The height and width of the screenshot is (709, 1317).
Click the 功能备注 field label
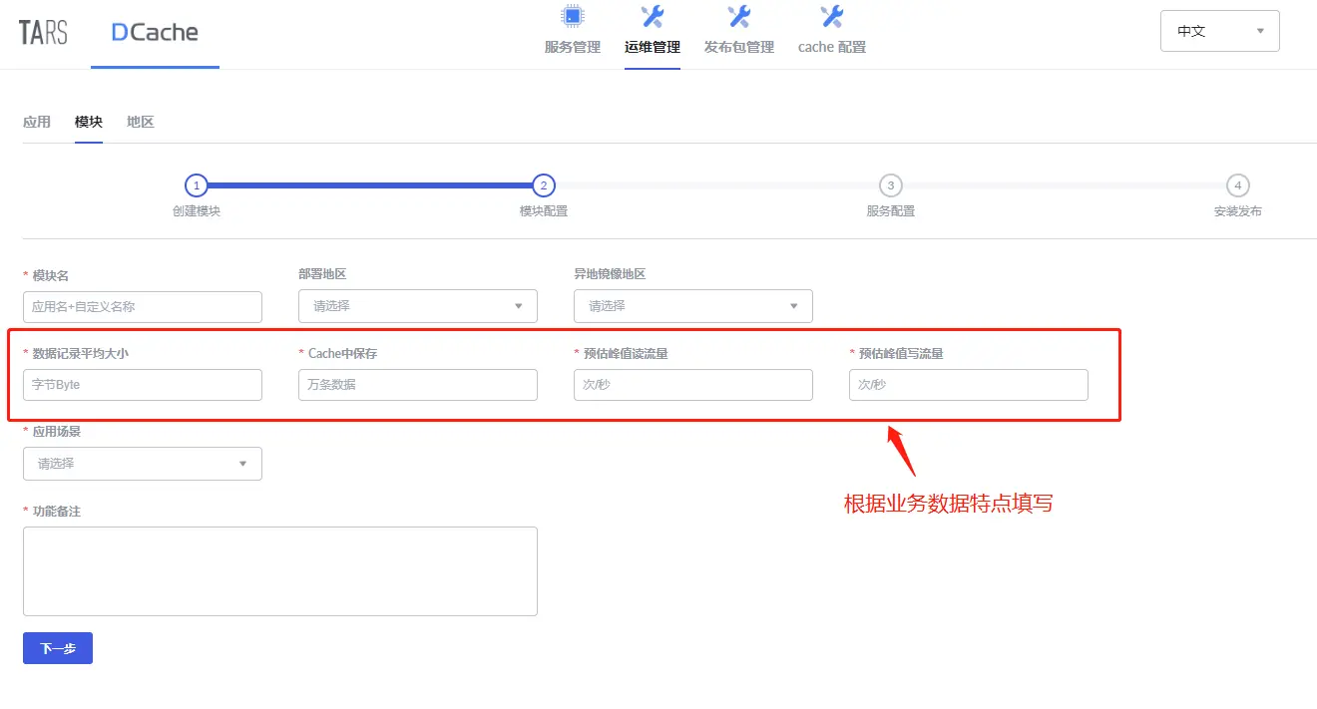point(57,512)
